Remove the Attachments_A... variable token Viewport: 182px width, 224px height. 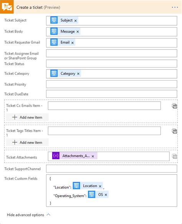pos(93,156)
